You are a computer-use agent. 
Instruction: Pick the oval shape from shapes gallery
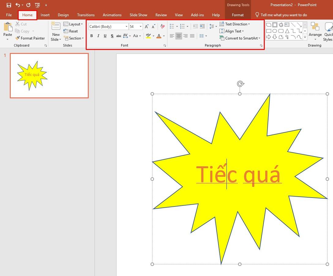pyautogui.click(x=275, y=31)
